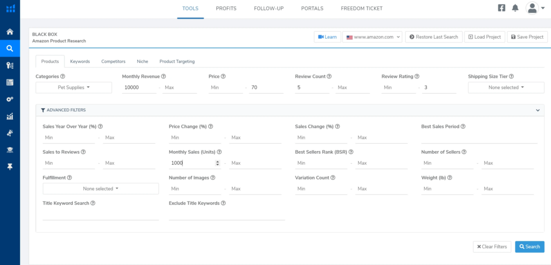The height and width of the screenshot is (265, 551).
Task: Click the Exclude Title Keywords help icon
Action: (x=223, y=203)
